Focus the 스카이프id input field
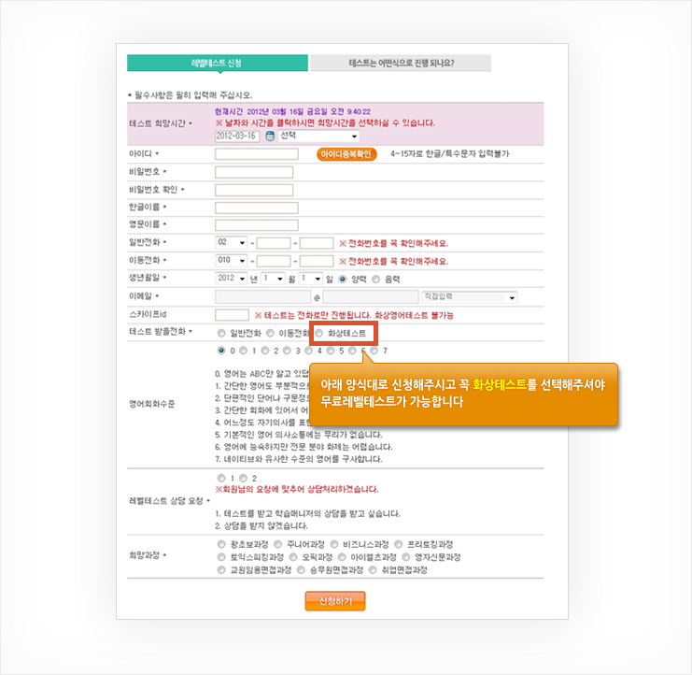This screenshot has height=675, width=692. click(x=232, y=315)
